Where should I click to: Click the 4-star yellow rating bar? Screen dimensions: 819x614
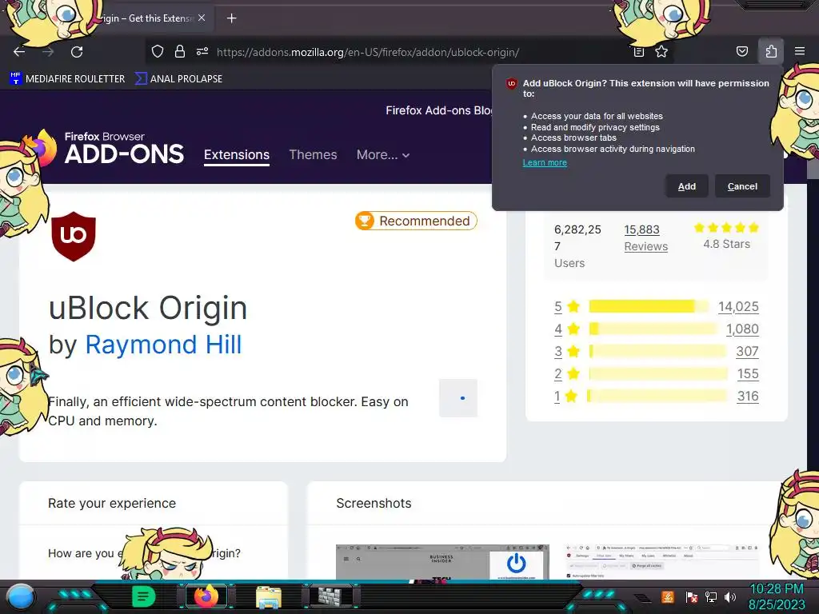point(653,329)
